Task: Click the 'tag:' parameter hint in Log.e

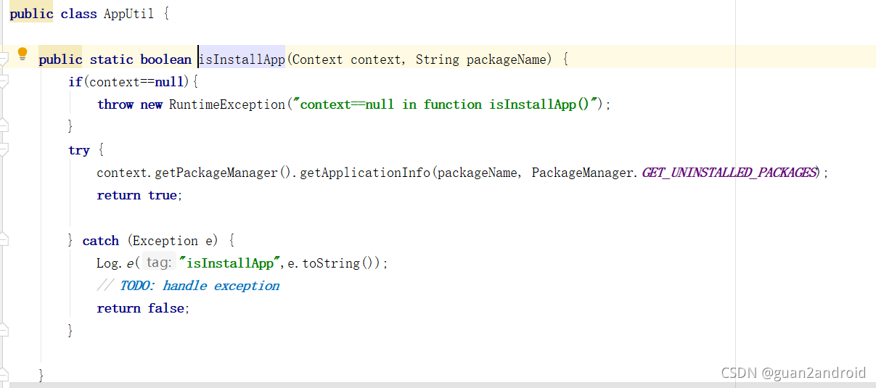Action: 158,263
